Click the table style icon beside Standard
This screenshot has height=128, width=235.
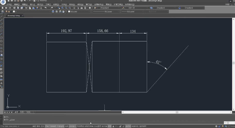[151, 8]
